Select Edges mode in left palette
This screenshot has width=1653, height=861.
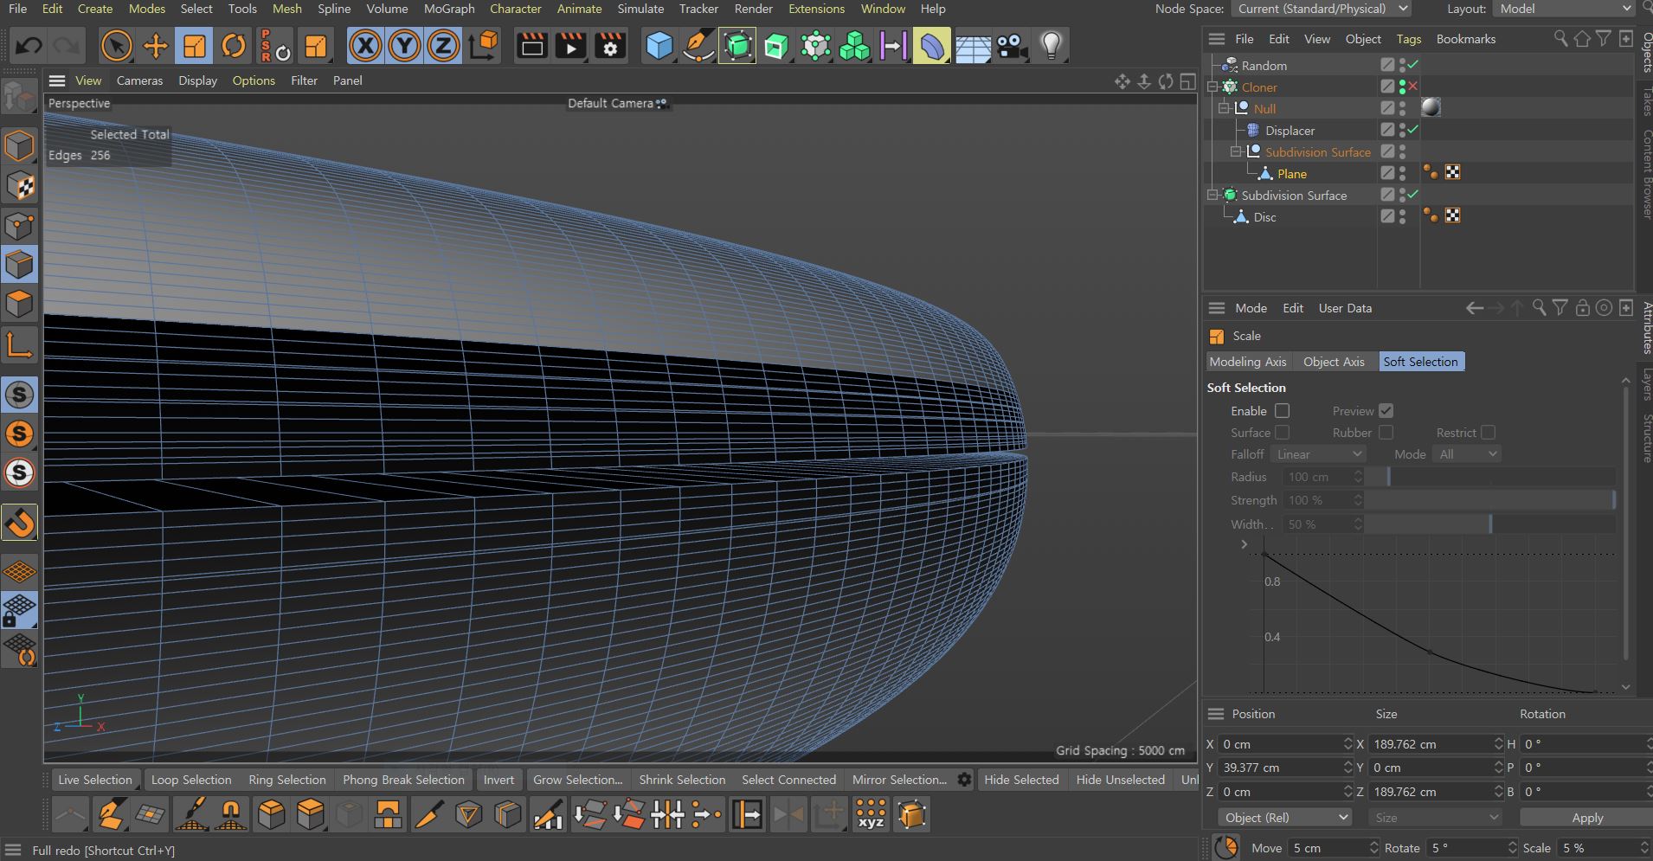19,265
